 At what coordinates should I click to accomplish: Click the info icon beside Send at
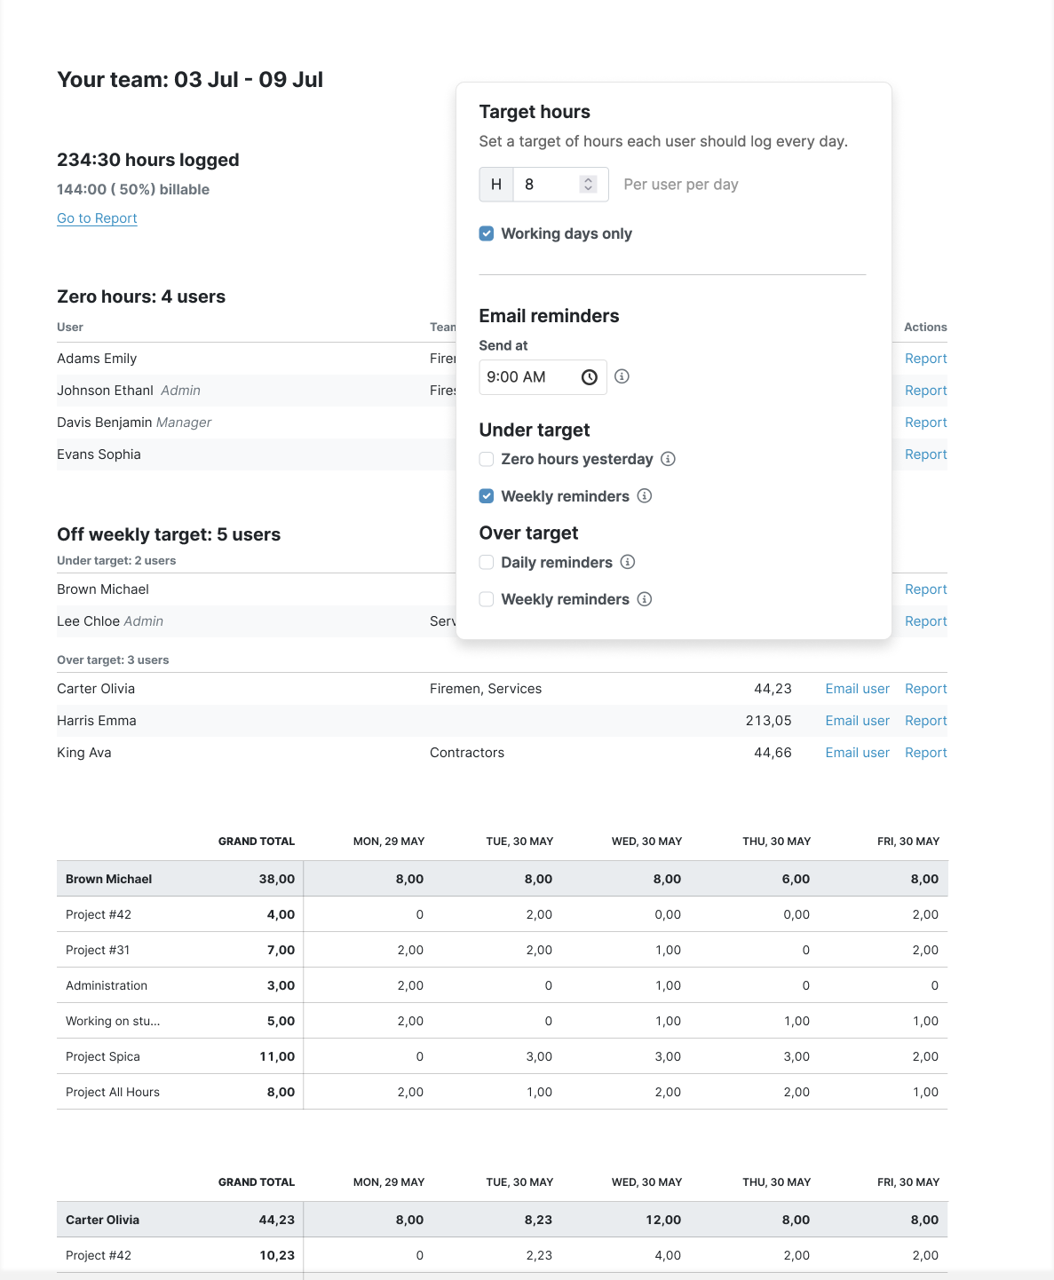click(x=622, y=376)
